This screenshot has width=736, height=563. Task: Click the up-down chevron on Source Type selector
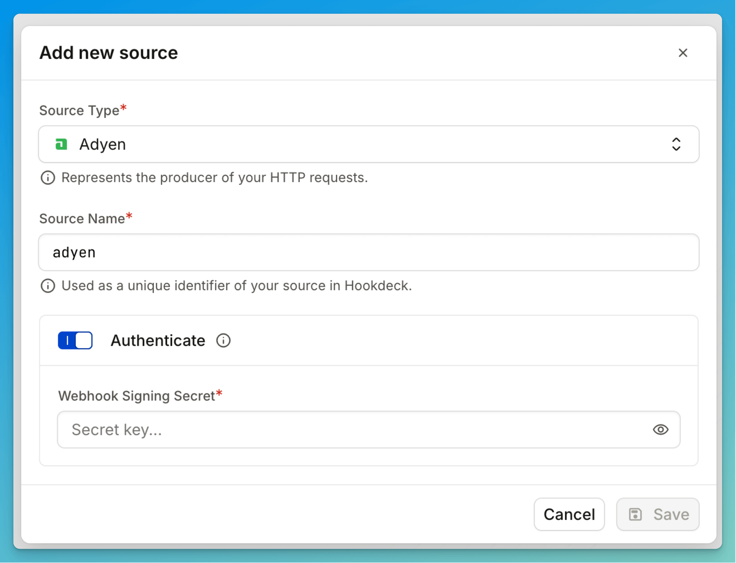point(676,144)
